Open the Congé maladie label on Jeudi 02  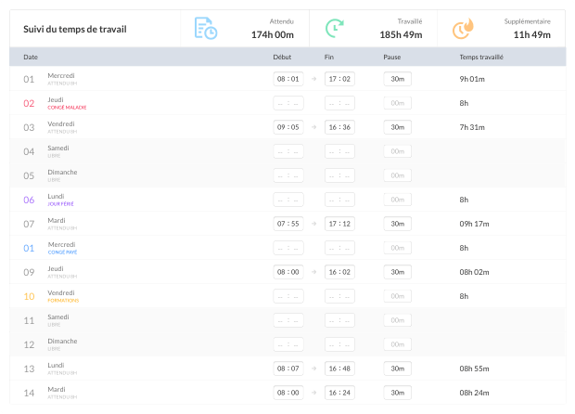point(67,108)
